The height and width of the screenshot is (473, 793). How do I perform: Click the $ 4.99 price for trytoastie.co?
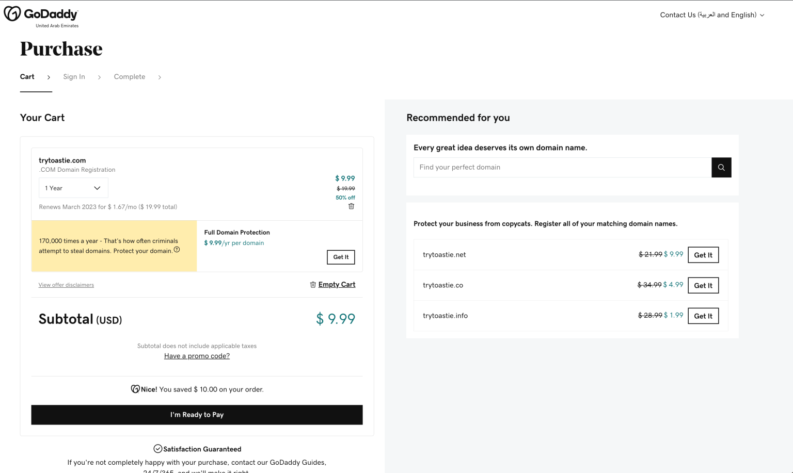pos(673,285)
